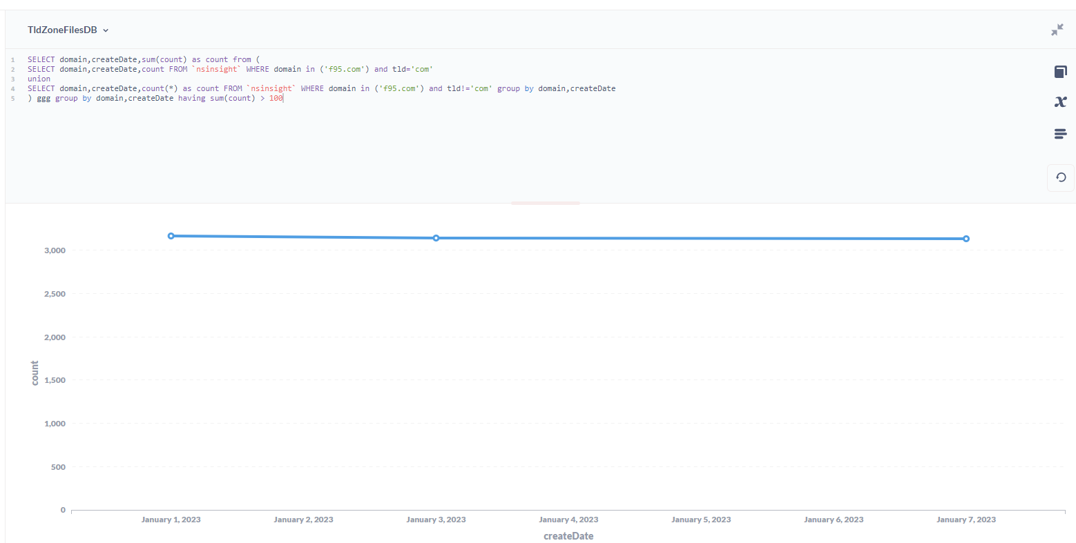
Task: Select the data point near January 3
Action: (x=436, y=237)
